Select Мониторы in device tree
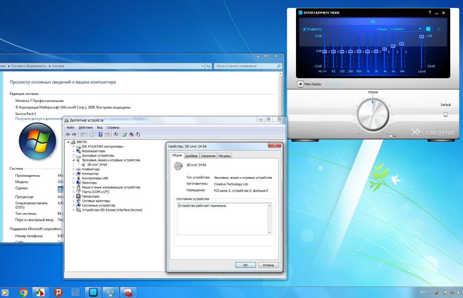Viewport: 463px width, 298px height. click(89, 183)
